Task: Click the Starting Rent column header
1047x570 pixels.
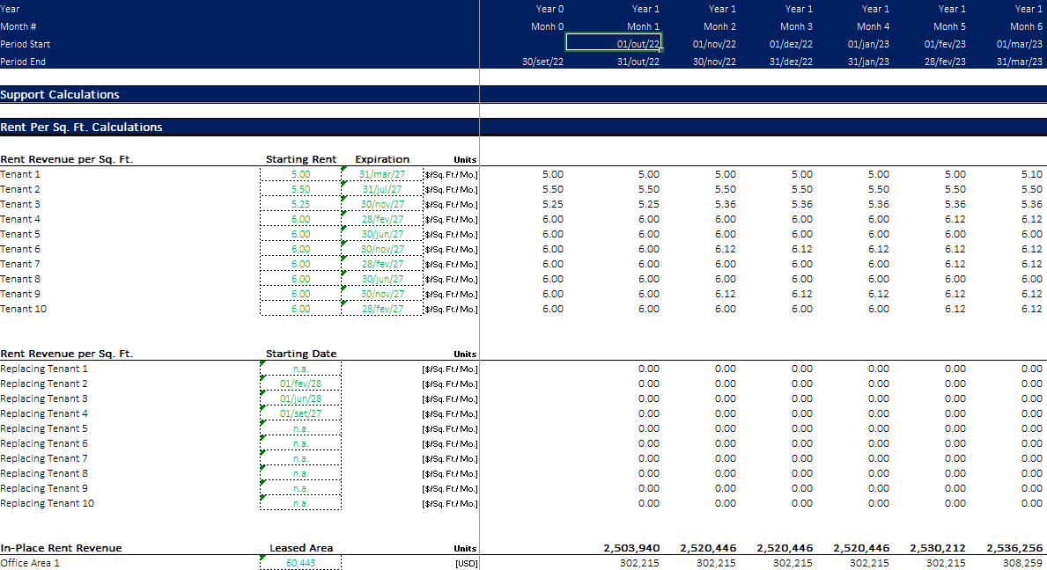Action: tap(300, 158)
